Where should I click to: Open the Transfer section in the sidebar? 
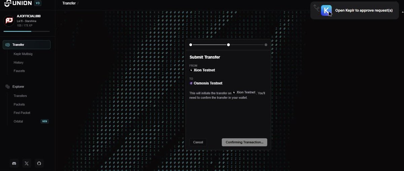pyautogui.click(x=27, y=45)
